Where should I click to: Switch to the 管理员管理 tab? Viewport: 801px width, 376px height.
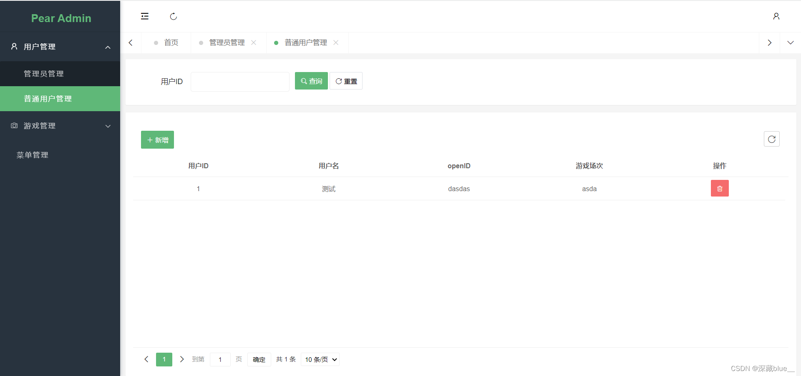pyautogui.click(x=227, y=42)
